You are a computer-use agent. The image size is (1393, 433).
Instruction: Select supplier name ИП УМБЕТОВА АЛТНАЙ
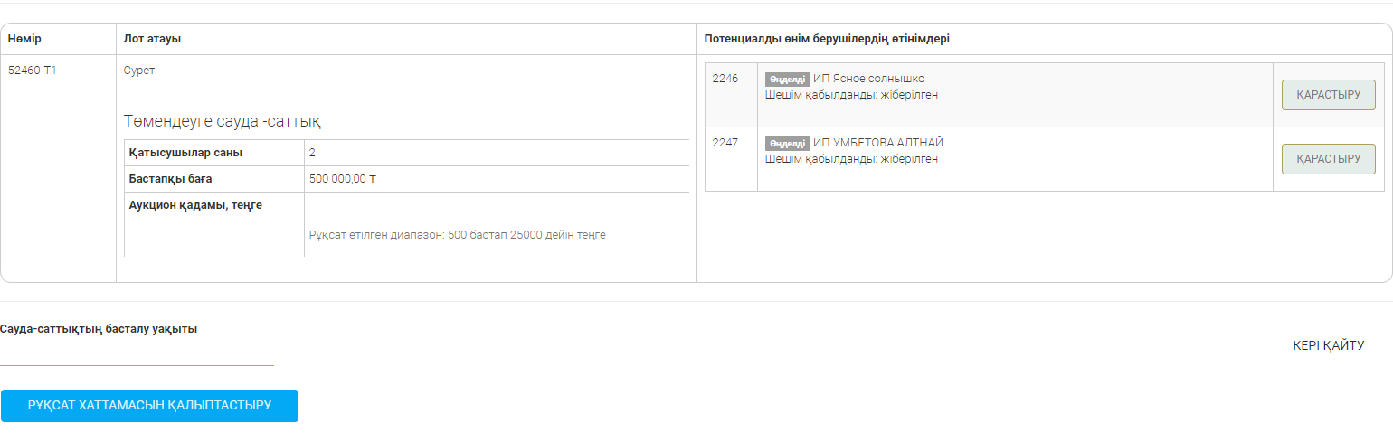tap(878, 143)
